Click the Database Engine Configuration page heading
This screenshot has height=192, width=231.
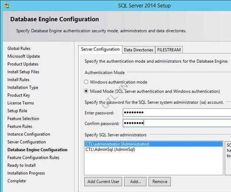coord(54,19)
